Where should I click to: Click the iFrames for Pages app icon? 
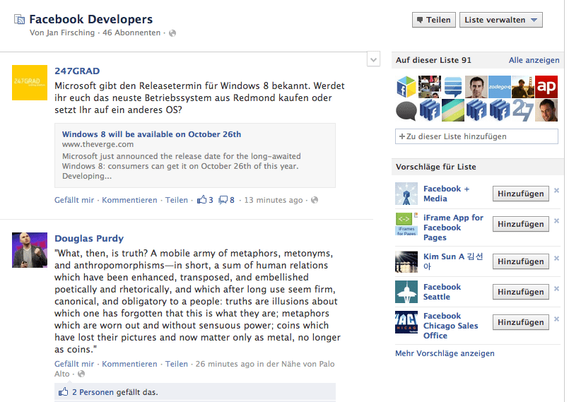pyautogui.click(x=406, y=224)
